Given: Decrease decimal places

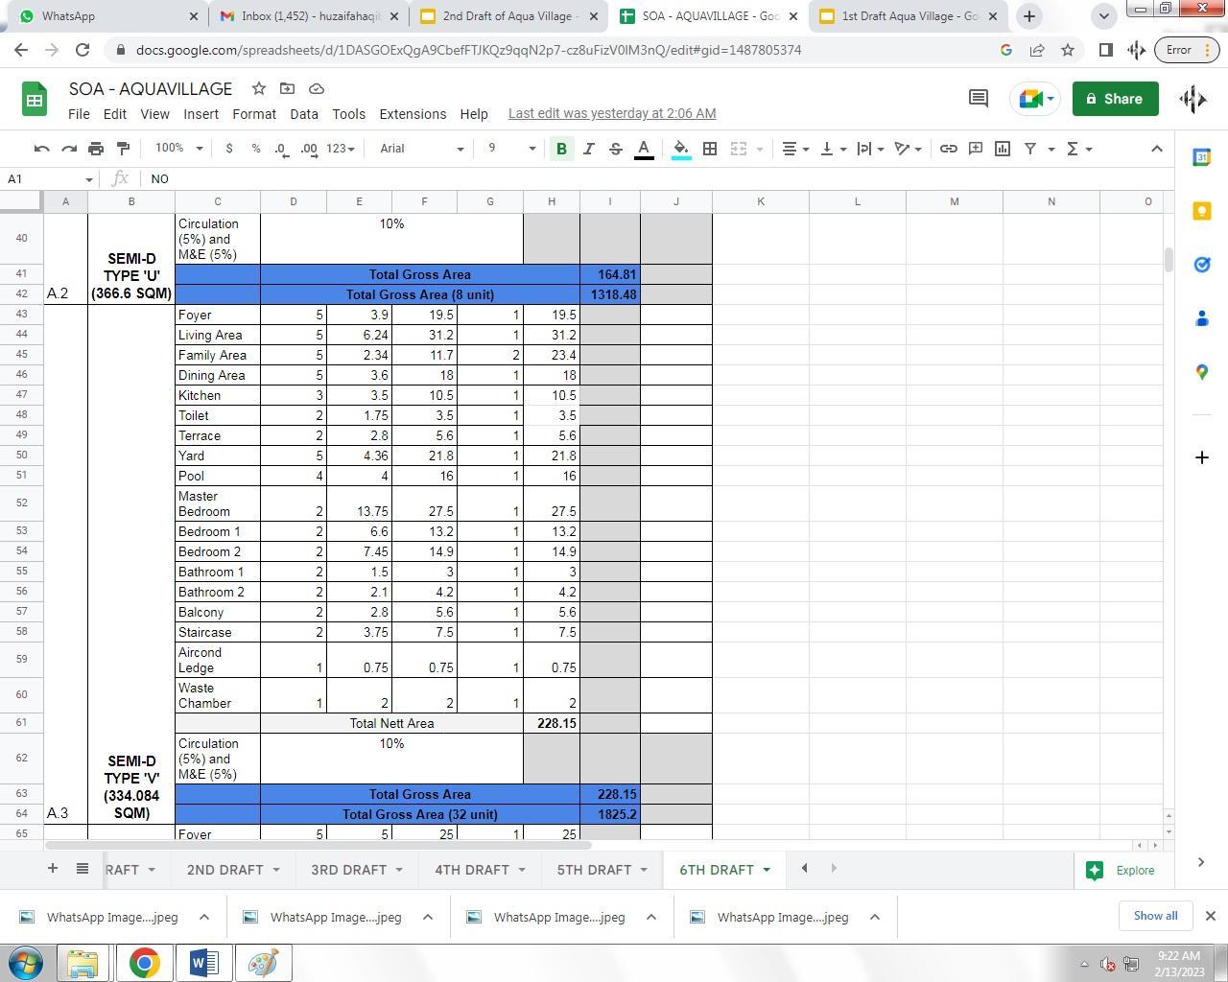Looking at the screenshot, I should pos(281,149).
